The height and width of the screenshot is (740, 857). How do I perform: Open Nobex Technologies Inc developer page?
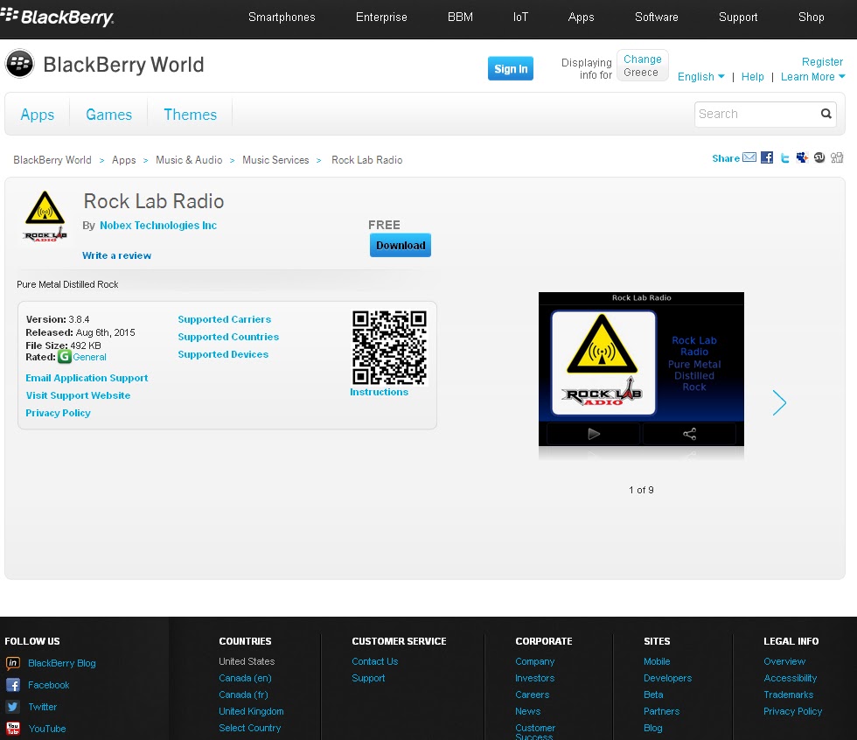[158, 225]
